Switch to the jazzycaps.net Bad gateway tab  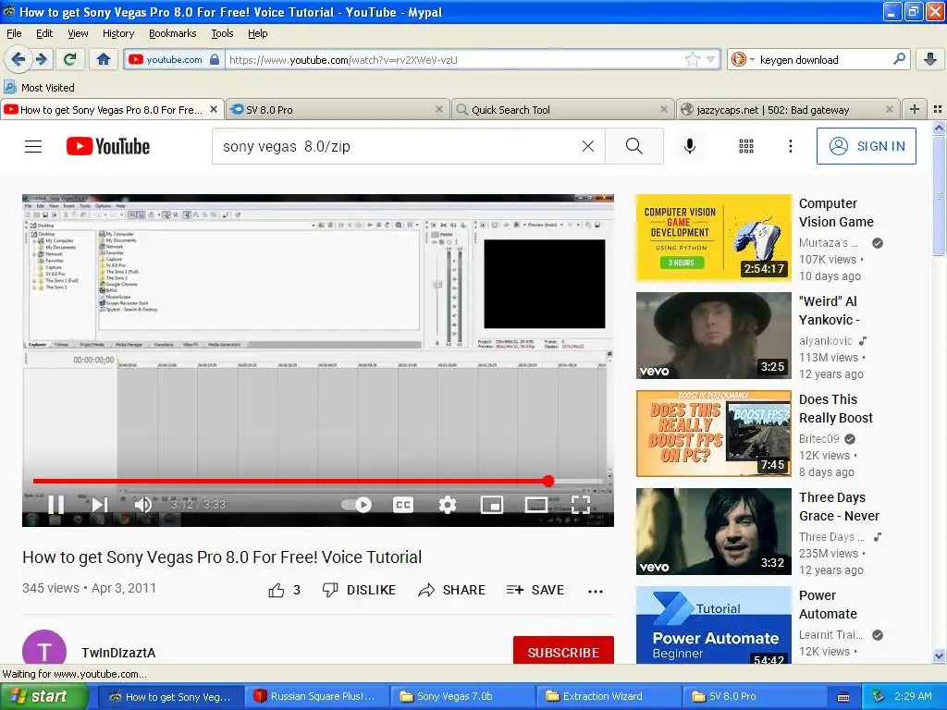(788, 110)
